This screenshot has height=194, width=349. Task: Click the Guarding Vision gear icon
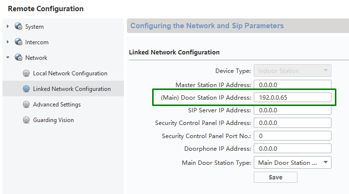pyautogui.click(x=26, y=120)
